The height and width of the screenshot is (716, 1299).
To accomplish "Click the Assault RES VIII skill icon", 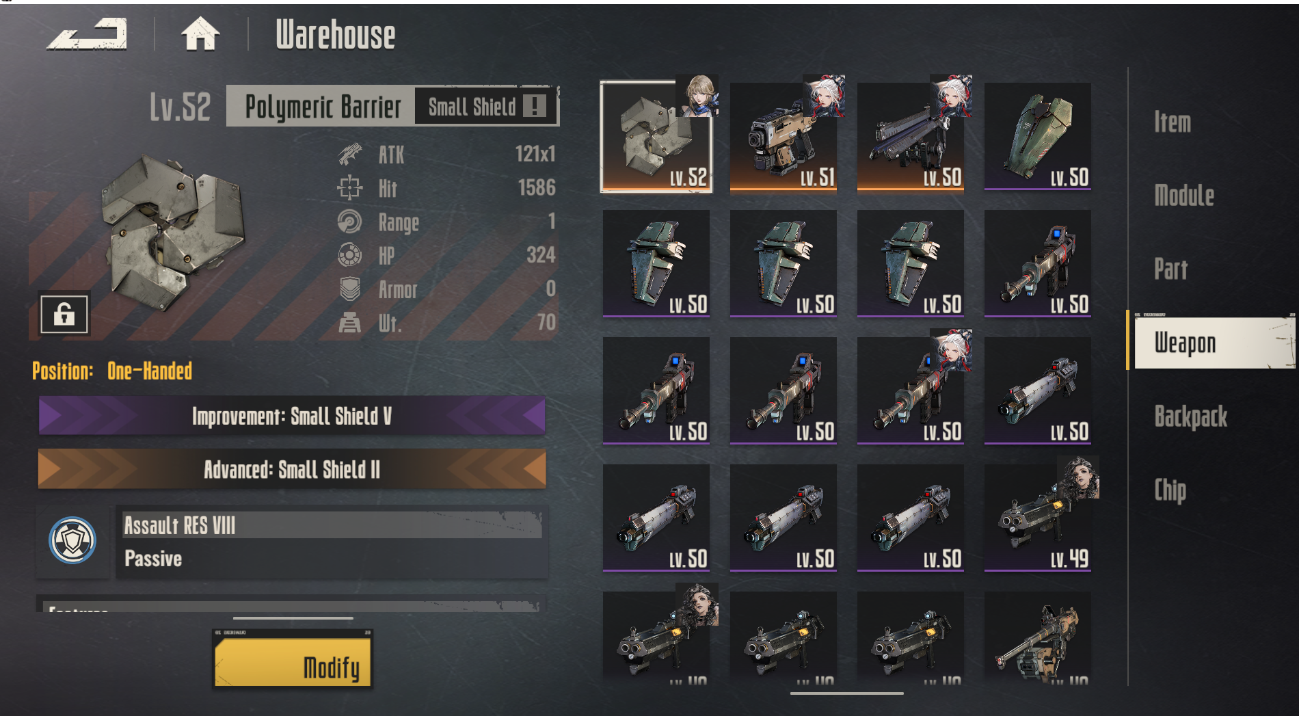I will click(x=72, y=540).
